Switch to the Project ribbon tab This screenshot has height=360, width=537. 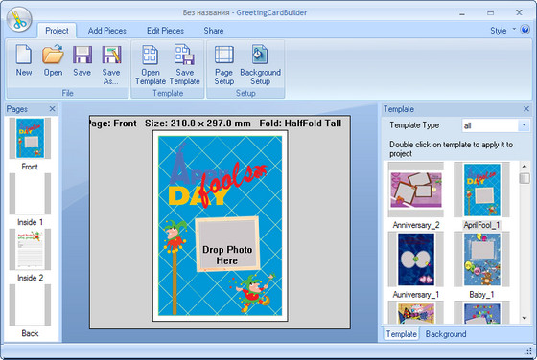tap(57, 31)
